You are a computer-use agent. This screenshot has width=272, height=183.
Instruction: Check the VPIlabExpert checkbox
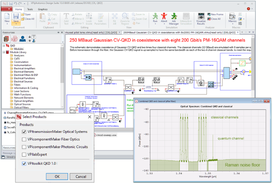tap(24, 154)
